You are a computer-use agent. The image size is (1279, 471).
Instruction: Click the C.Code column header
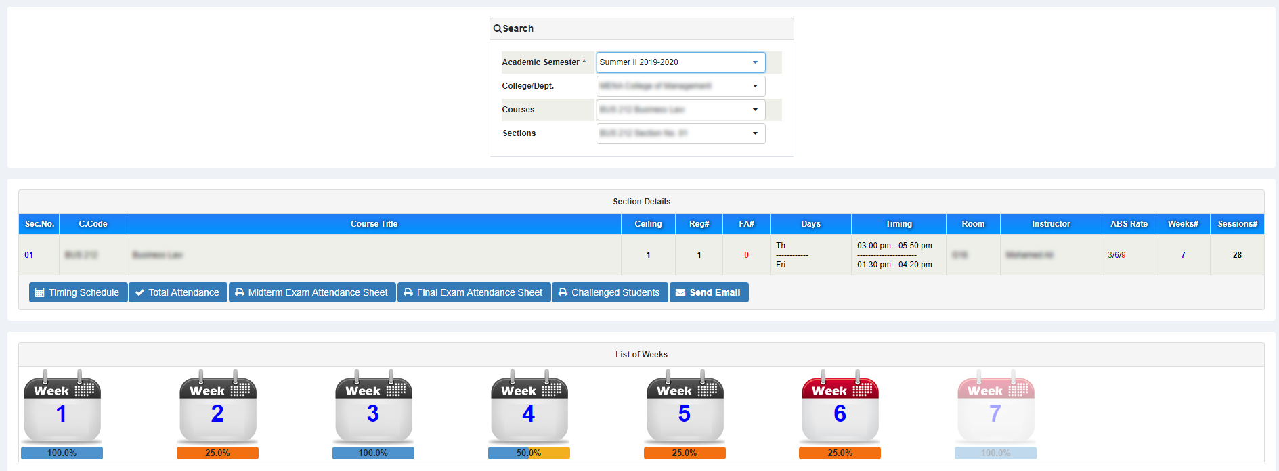coord(93,224)
